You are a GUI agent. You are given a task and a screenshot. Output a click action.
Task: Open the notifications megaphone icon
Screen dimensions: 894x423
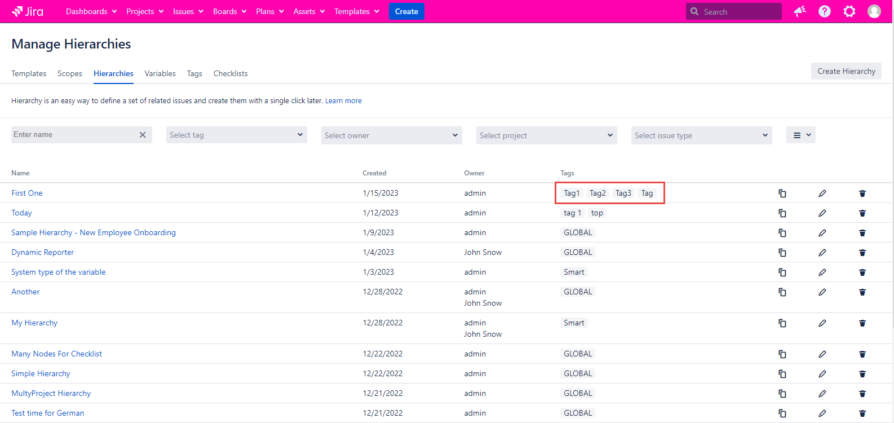coord(799,11)
